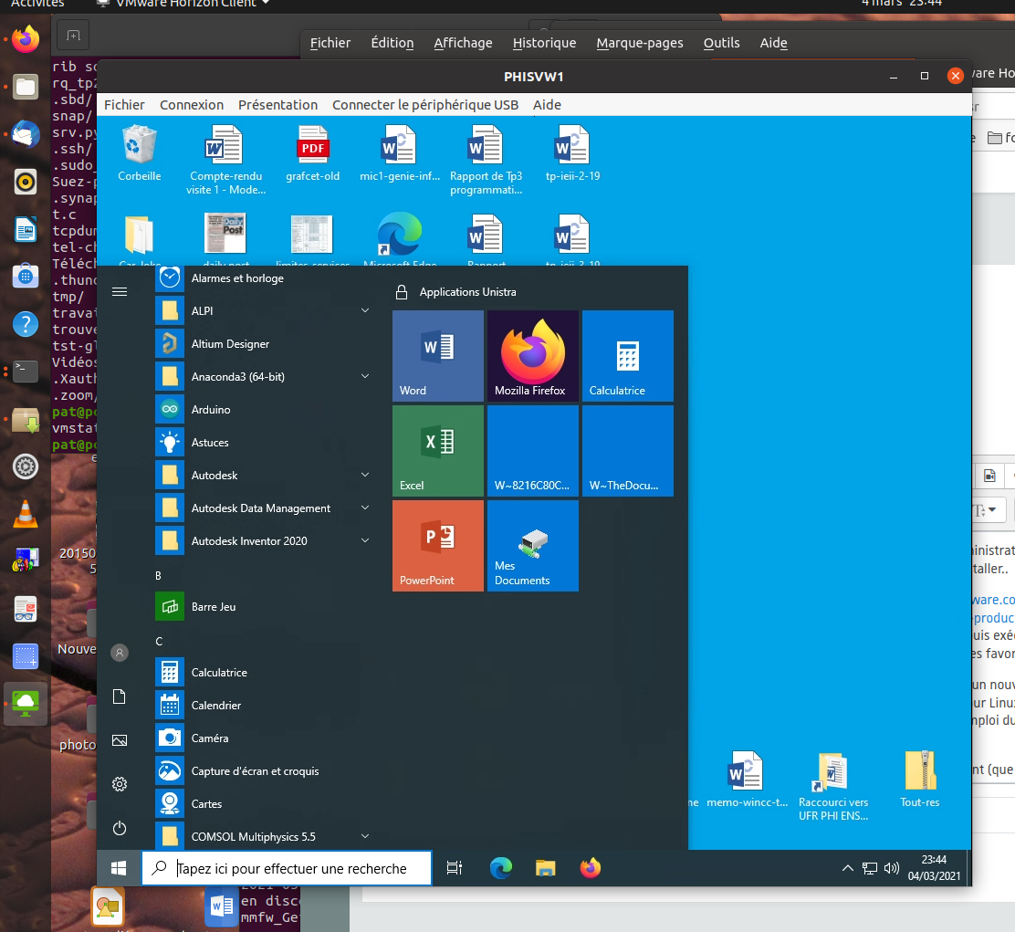The image size is (1015, 932).
Task: Open Capture d'écran et croquis
Action: [266, 771]
